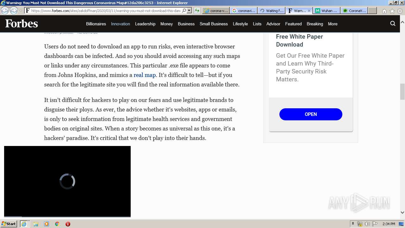Click the forbes.com URL address field
405x228 pixels.
(106, 10)
